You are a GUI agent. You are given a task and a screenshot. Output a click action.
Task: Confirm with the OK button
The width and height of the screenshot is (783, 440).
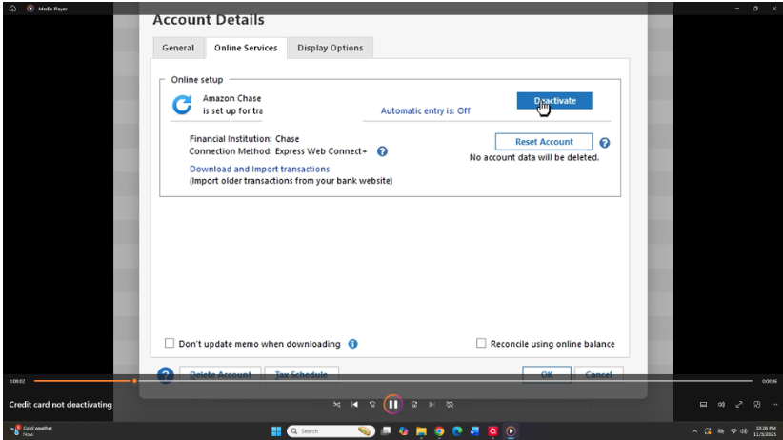pos(547,374)
